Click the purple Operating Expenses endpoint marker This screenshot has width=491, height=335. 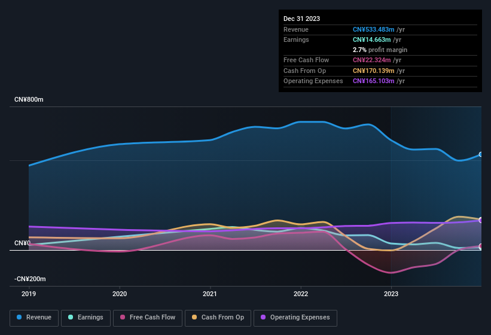(481, 220)
